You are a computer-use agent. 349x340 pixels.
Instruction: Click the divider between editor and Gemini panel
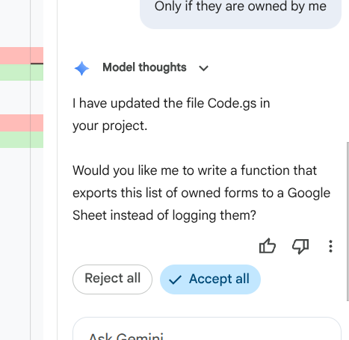[x=57, y=170]
